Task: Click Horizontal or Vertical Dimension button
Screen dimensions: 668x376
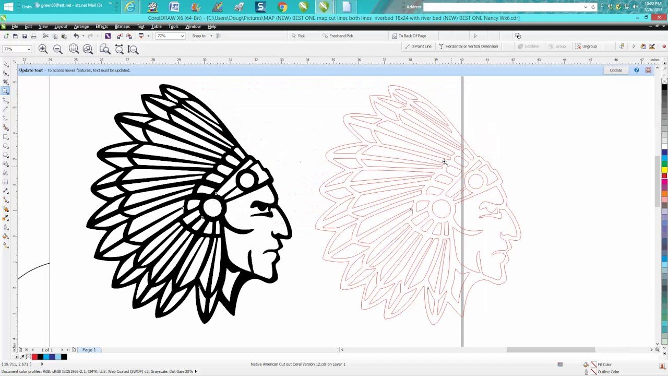Action: pyautogui.click(x=468, y=46)
